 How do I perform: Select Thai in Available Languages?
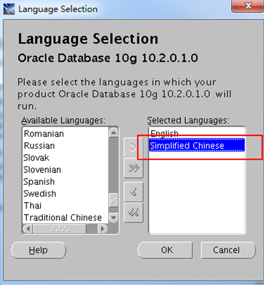(65, 206)
